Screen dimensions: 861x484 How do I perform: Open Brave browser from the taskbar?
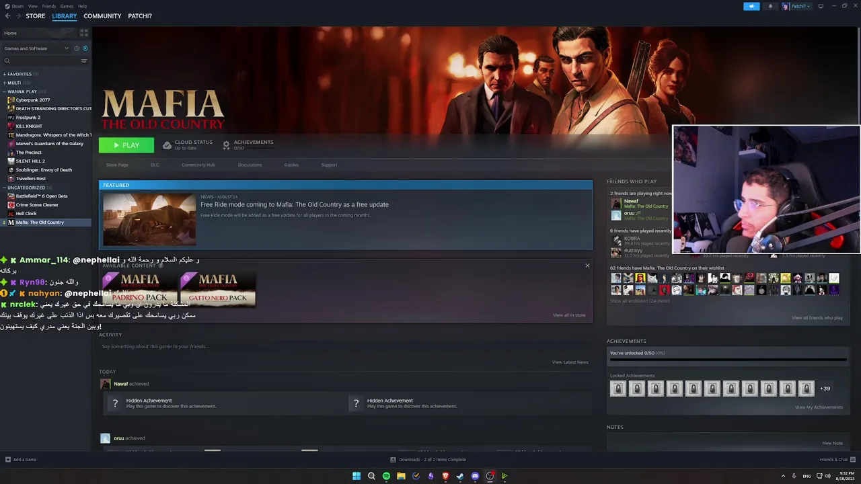[445, 476]
